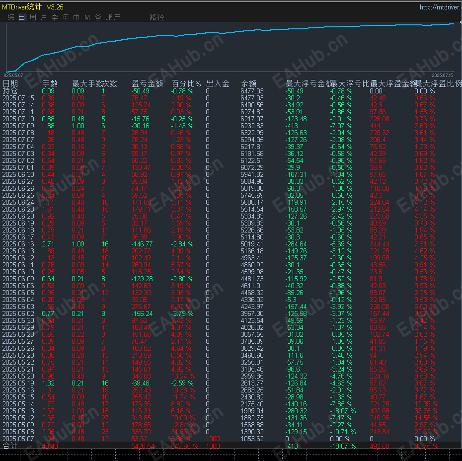Click the blue equity curve line
The width and height of the screenshot is (462, 461).
(x=230, y=32)
